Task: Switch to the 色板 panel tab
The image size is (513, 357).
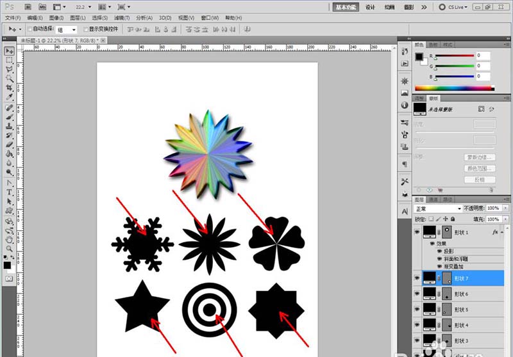Action: pyautogui.click(x=433, y=45)
